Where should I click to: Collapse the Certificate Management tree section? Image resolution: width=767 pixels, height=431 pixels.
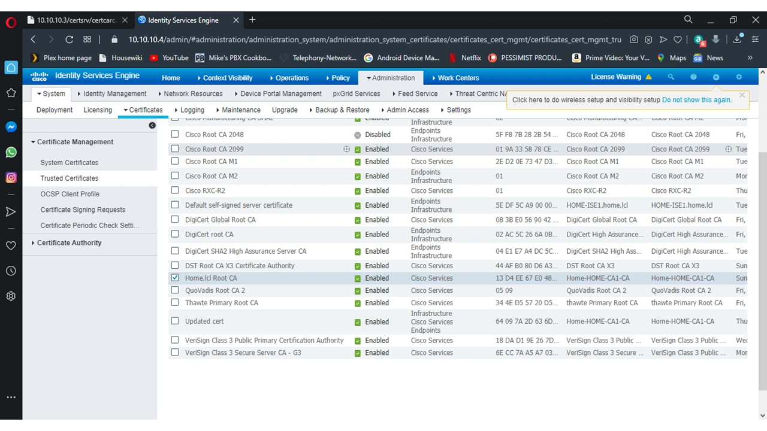point(33,142)
